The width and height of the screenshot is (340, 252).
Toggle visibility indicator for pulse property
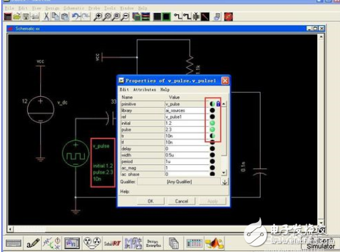(212, 129)
